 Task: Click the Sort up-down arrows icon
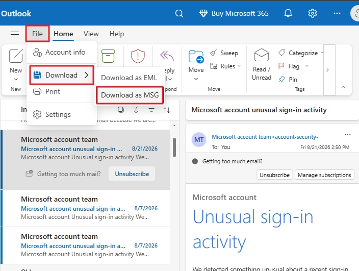167,110
